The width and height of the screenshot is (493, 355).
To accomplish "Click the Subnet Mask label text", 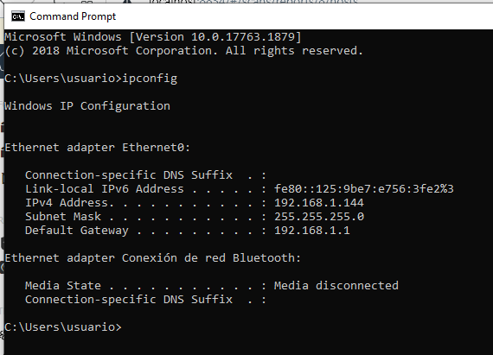I will pyautogui.click(x=63, y=217).
